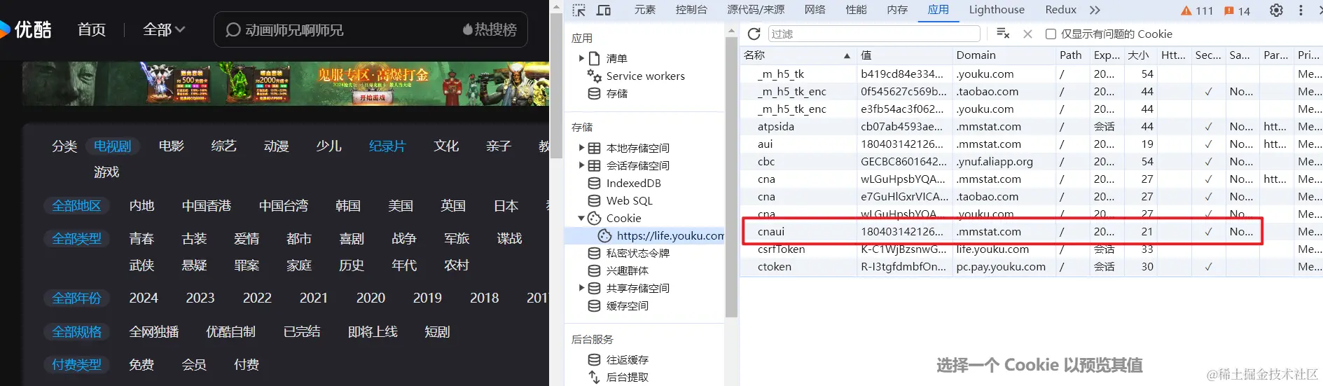The image size is (1323, 386).
Task: Sort by Domain column header
Action: [x=1004, y=55]
